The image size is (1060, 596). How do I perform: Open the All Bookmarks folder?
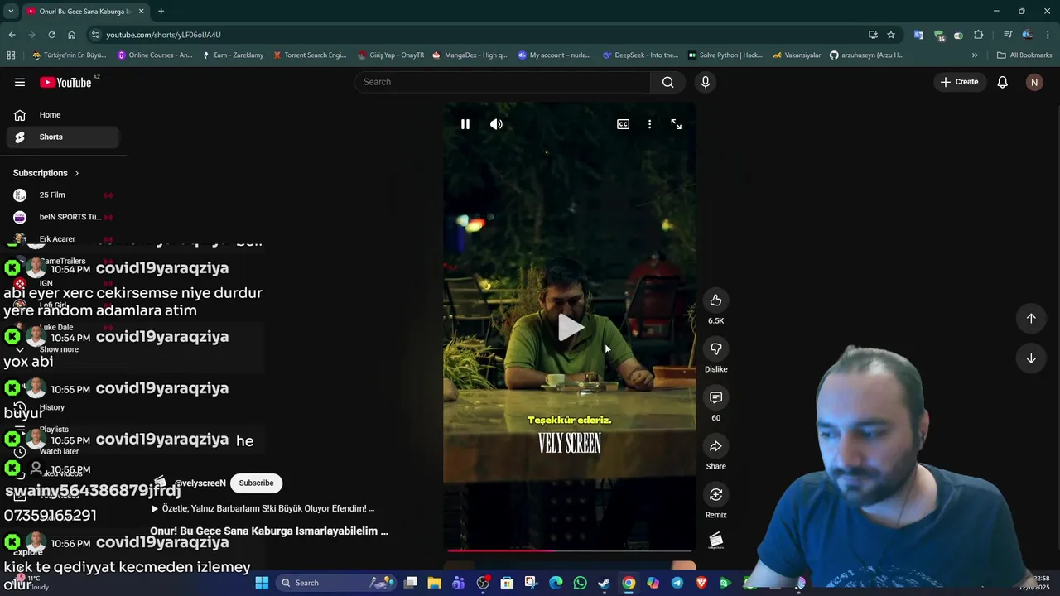coord(1024,55)
